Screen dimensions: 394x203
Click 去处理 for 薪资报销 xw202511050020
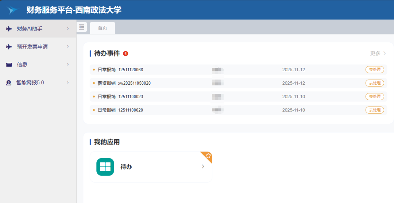pos(375,83)
